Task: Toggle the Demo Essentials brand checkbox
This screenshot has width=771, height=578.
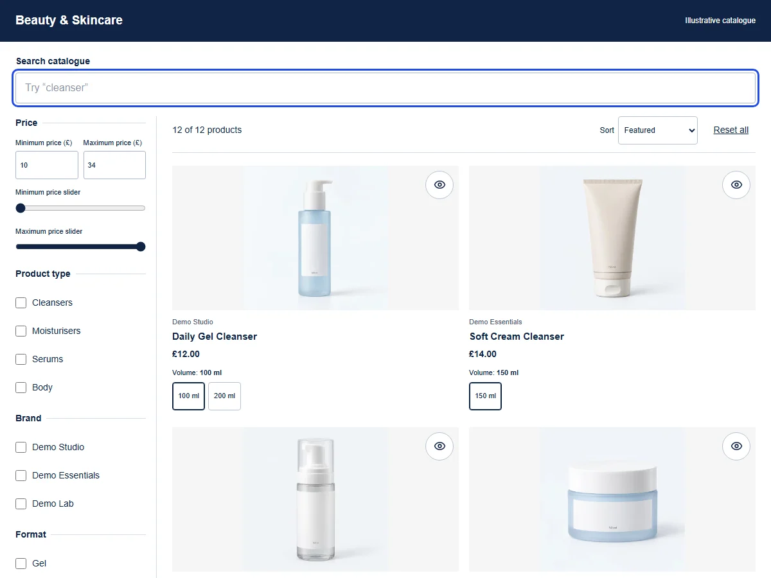Action: coord(21,475)
